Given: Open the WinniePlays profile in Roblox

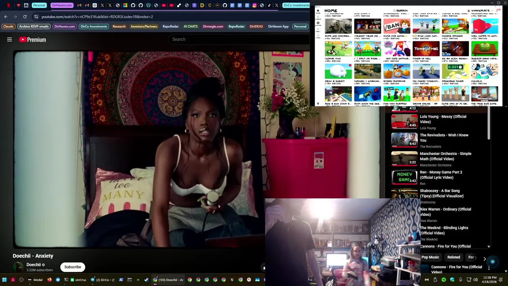Looking at the screenshot, I should (x=480, y=11).
